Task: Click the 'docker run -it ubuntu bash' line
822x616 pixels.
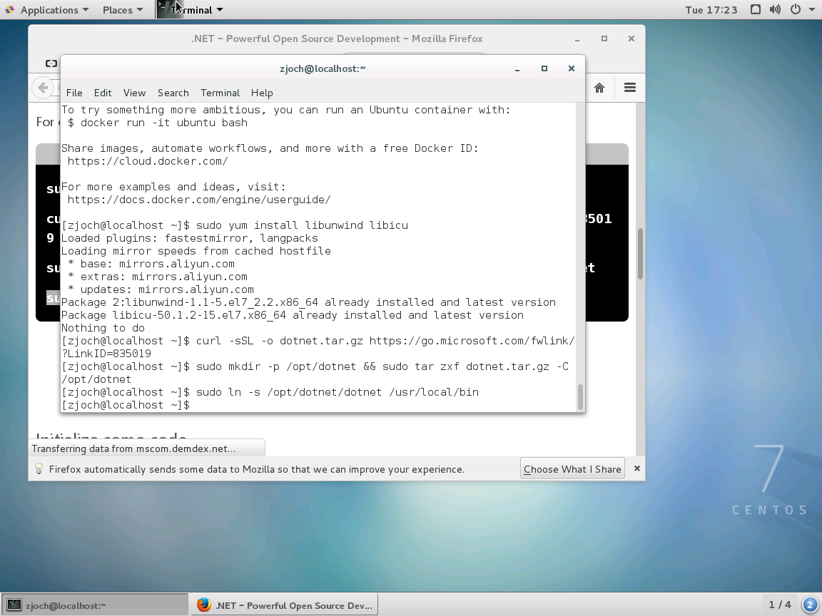Action: 157,123
